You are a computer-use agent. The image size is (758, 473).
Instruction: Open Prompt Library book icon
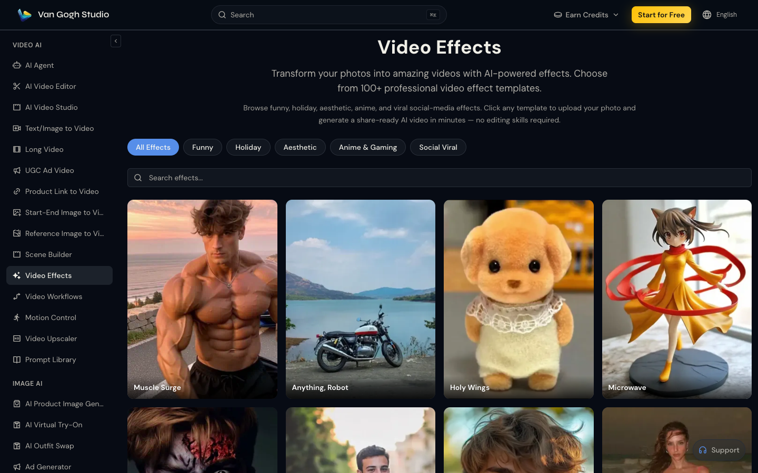click(x=17, y=359)
